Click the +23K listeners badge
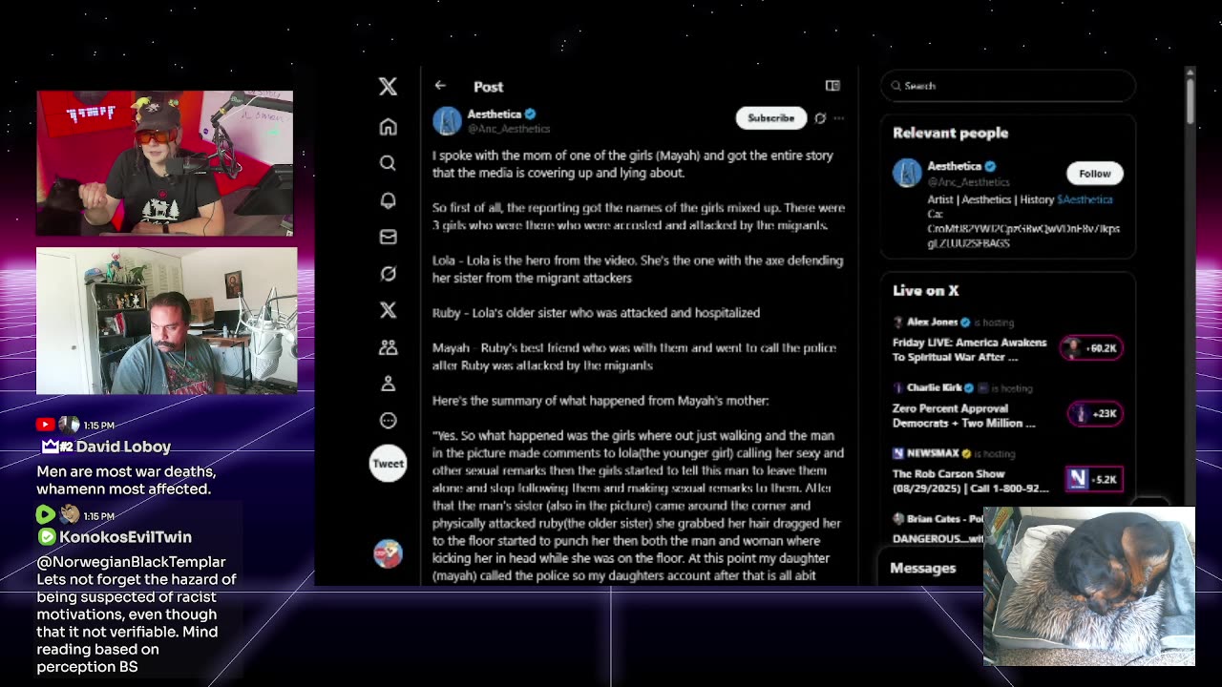 [1095, 413]
